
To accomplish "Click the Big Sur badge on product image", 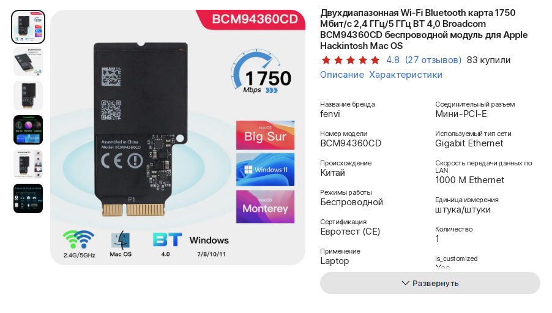I will [x=265, y=135].
